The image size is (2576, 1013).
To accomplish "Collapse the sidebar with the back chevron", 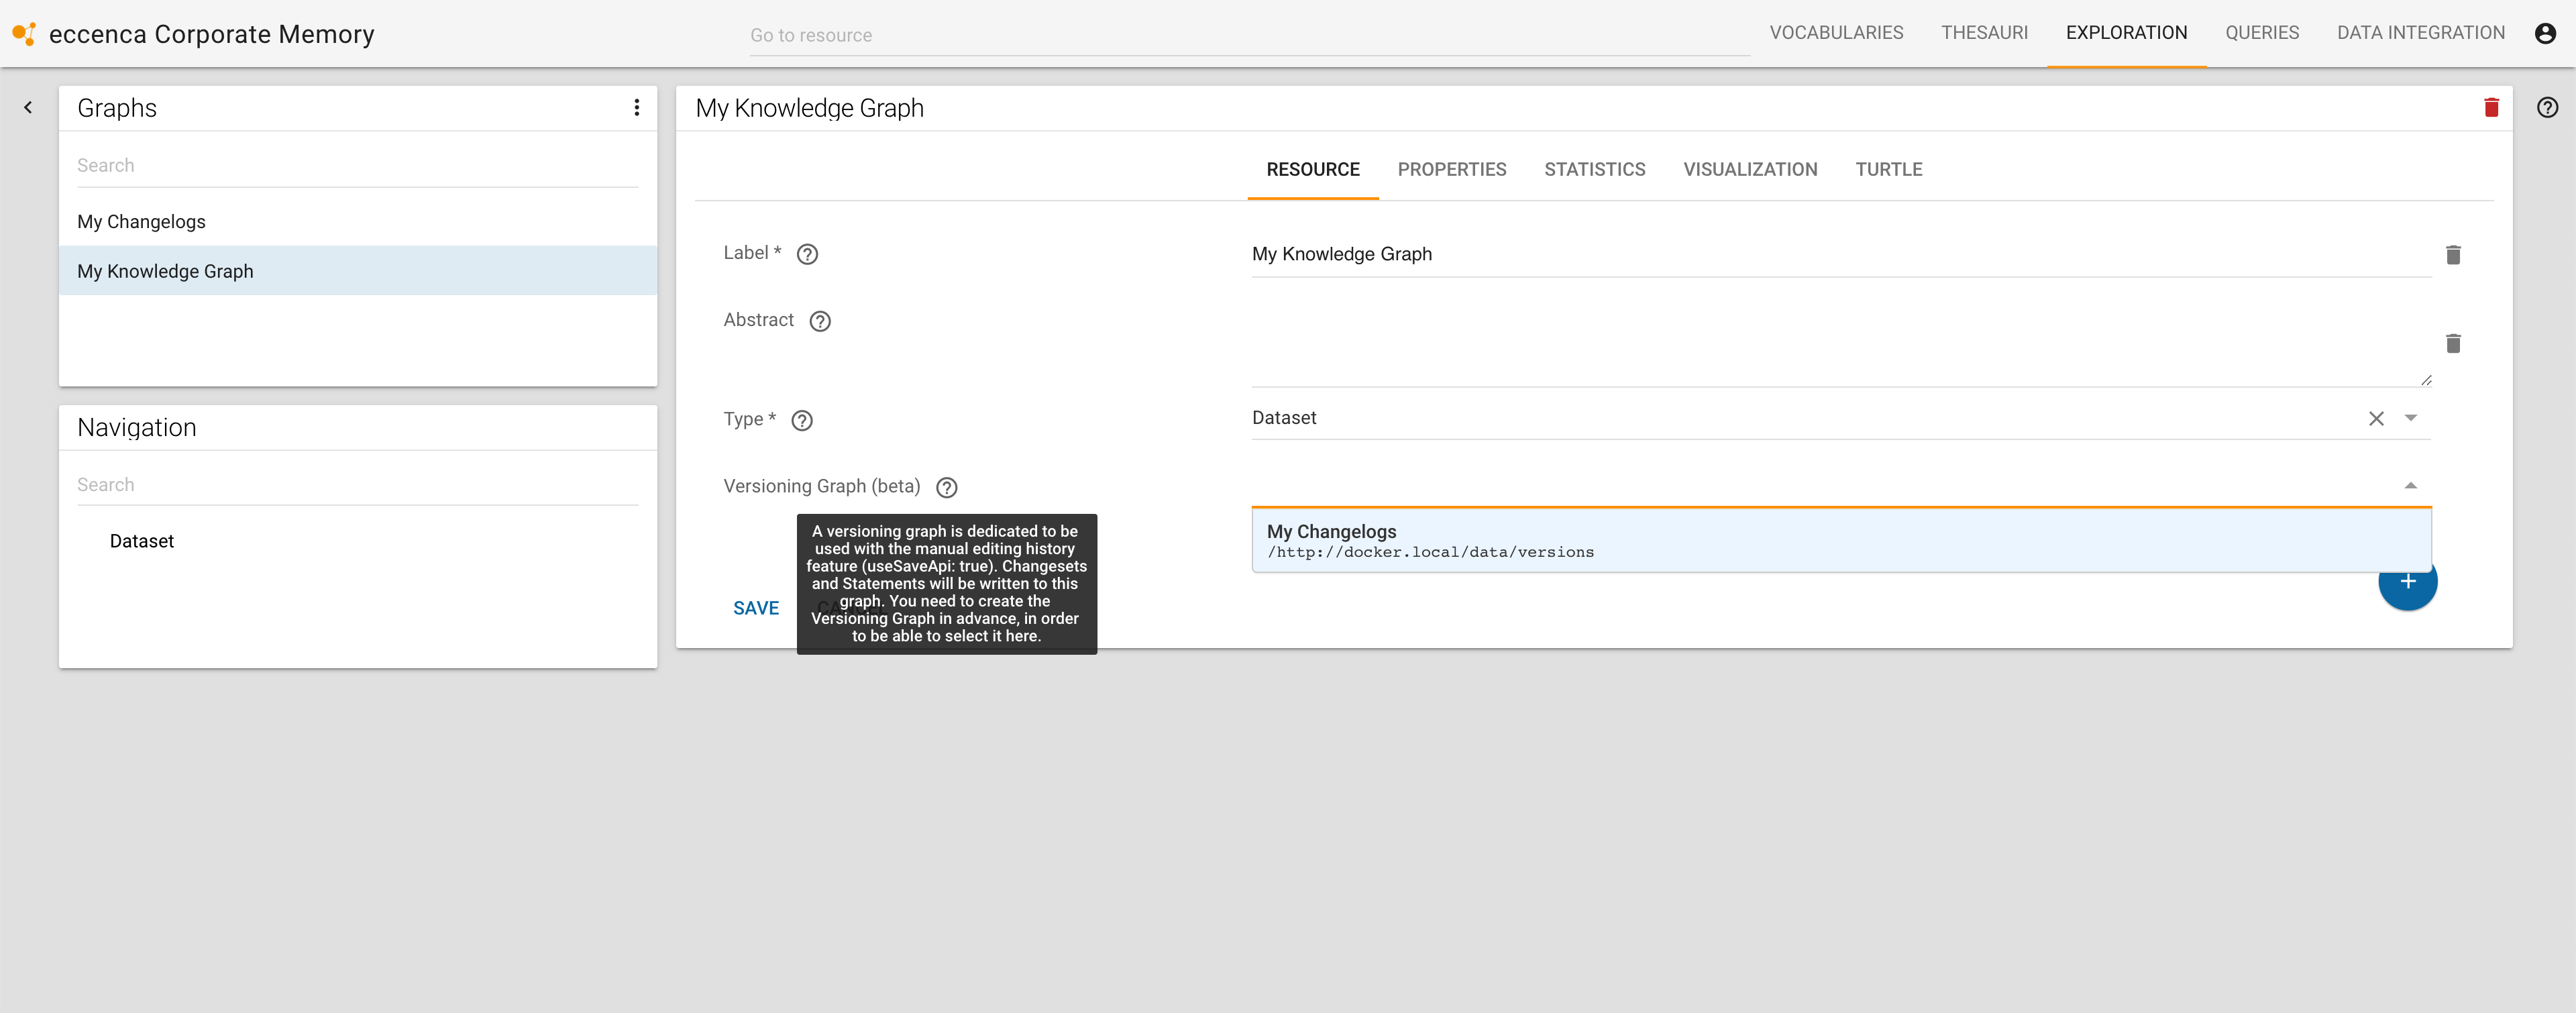I will (28, 108).
